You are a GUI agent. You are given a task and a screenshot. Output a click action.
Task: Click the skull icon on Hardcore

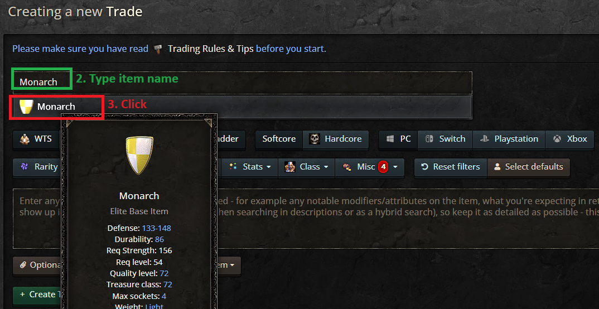coord(315,139)
